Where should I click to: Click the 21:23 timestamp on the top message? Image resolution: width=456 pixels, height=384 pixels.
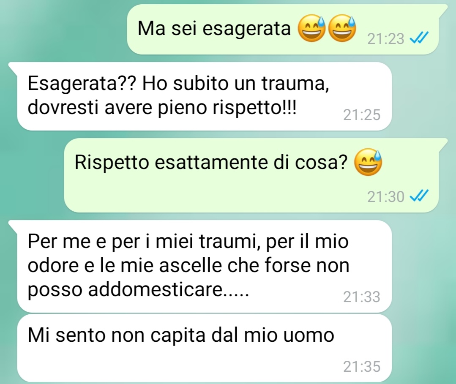point(385,39)
